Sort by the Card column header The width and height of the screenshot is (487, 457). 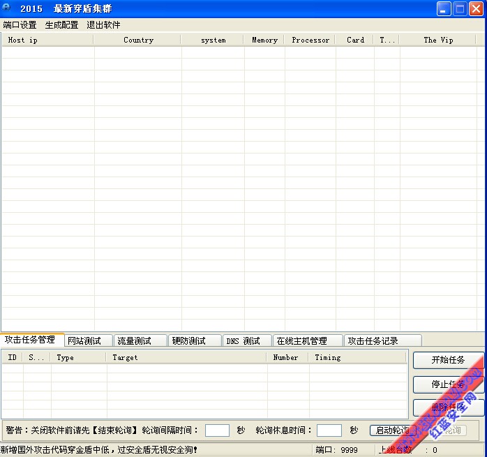[x=355, y=40]
